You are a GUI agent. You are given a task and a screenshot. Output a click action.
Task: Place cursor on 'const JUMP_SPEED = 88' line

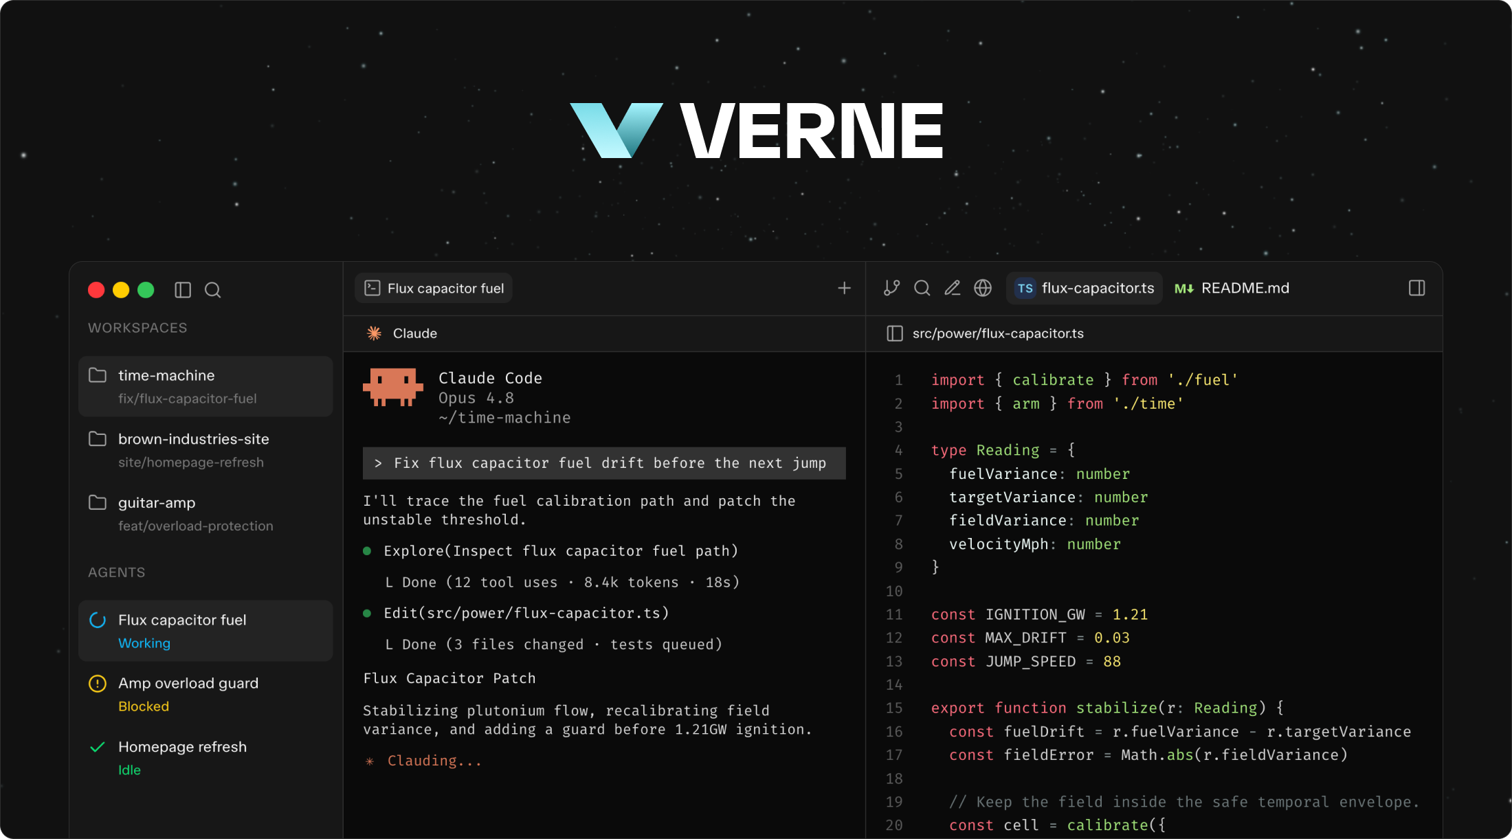click(x=1025, y=661)
